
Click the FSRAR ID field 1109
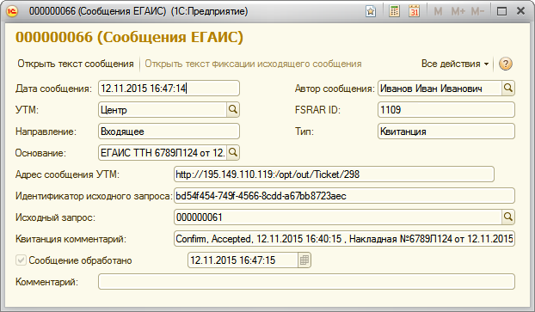(x=446, y=110)
